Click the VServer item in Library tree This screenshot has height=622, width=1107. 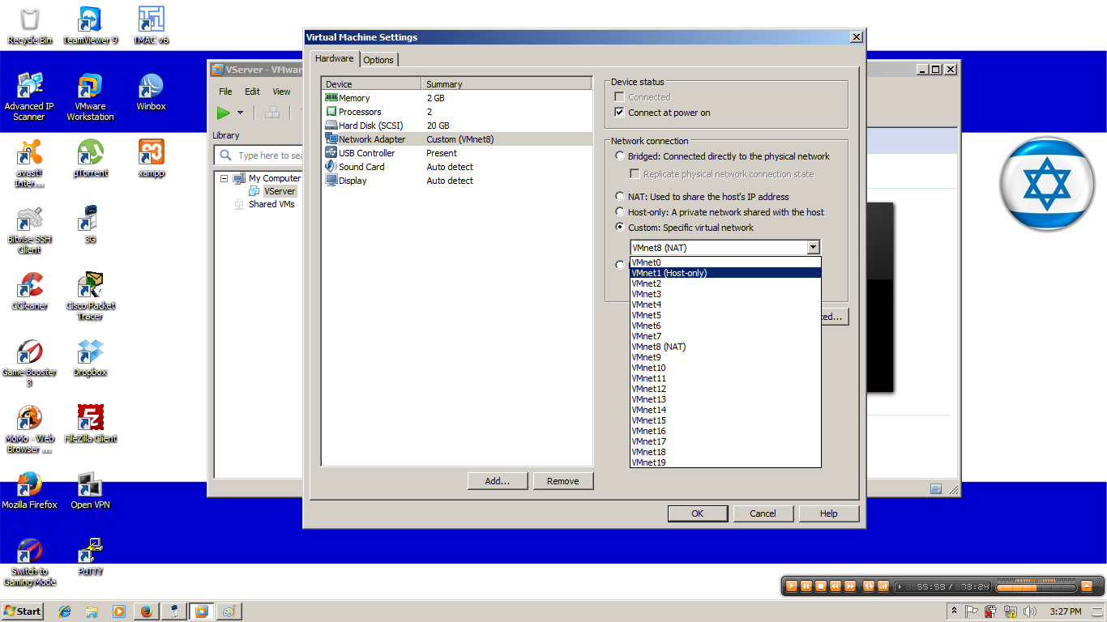280,191
